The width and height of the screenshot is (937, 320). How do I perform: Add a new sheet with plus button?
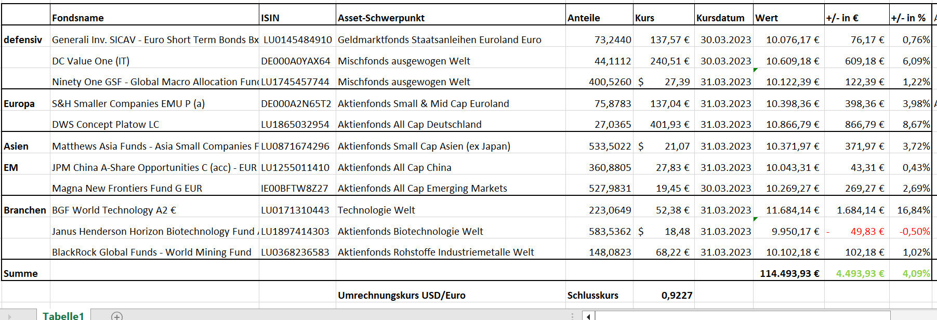[x=117, y=316]
